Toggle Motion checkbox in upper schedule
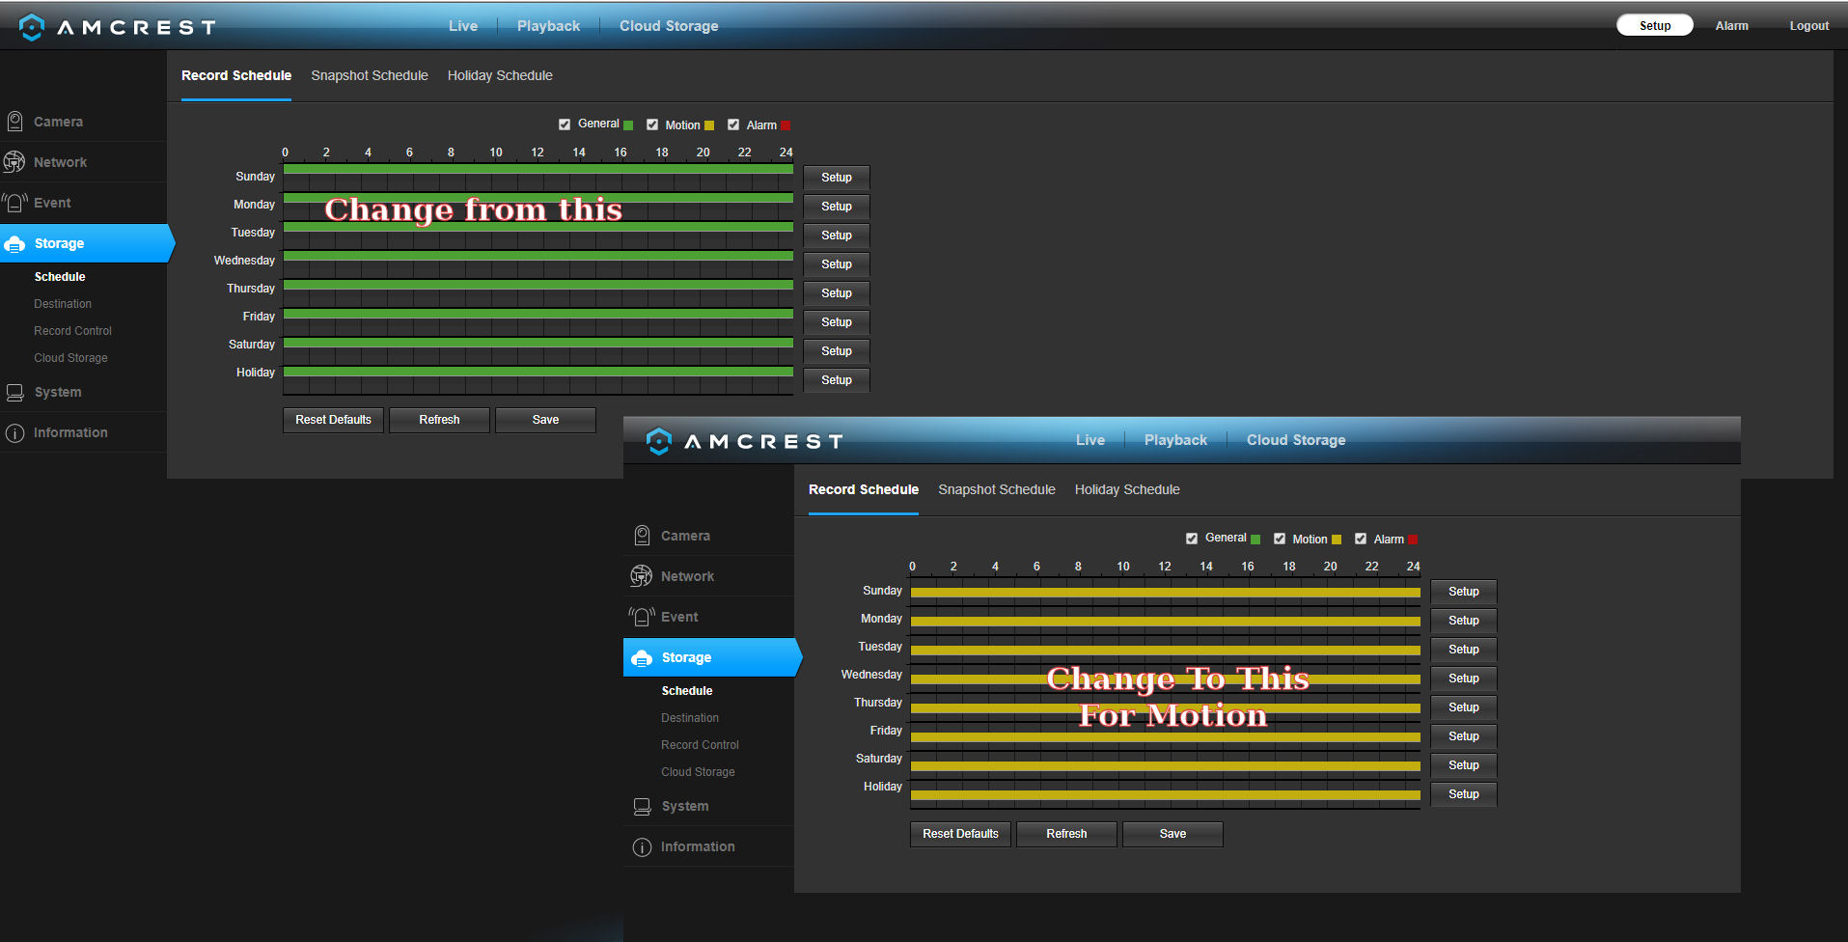This screenshot has height=942, width=1848. (x=652, y=125)
